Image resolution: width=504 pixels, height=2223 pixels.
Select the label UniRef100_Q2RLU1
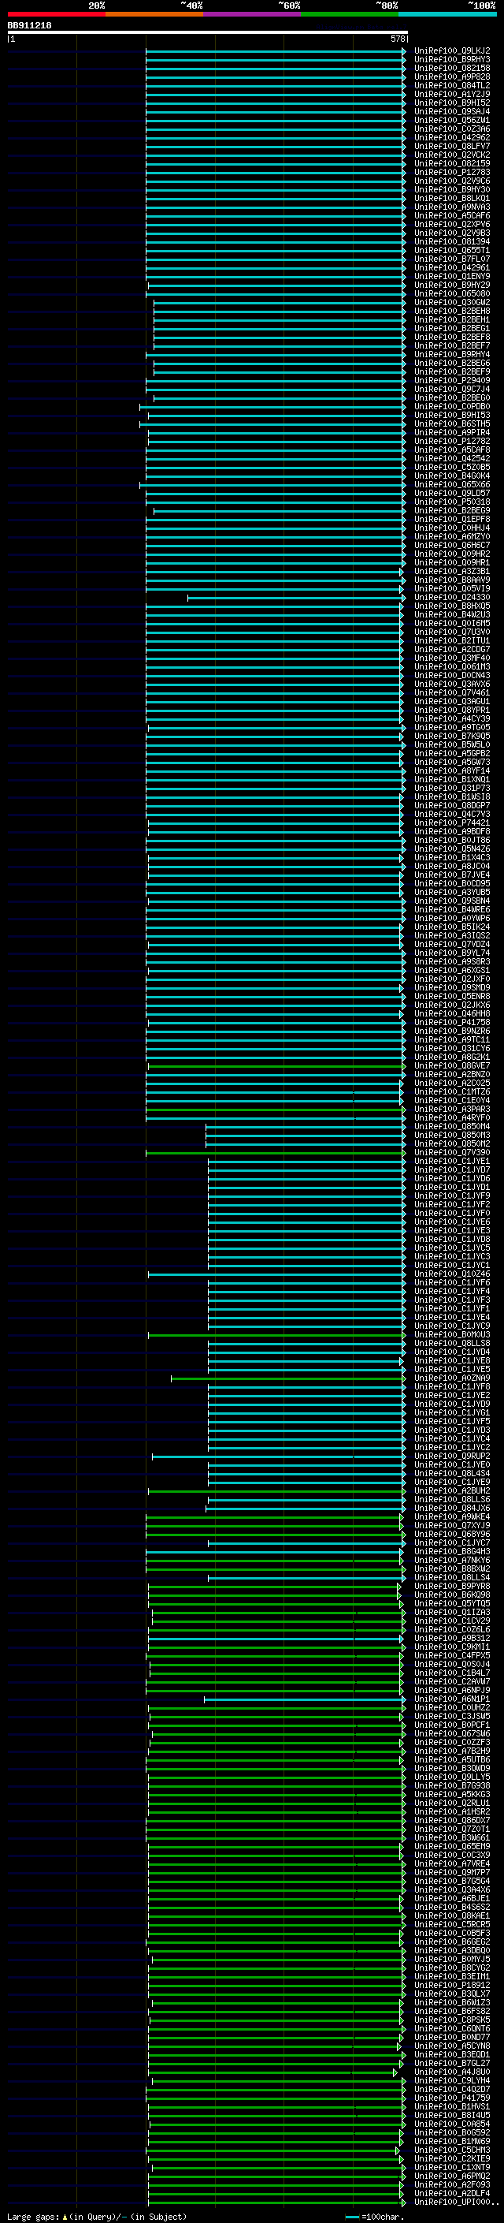pos(452,1803)
